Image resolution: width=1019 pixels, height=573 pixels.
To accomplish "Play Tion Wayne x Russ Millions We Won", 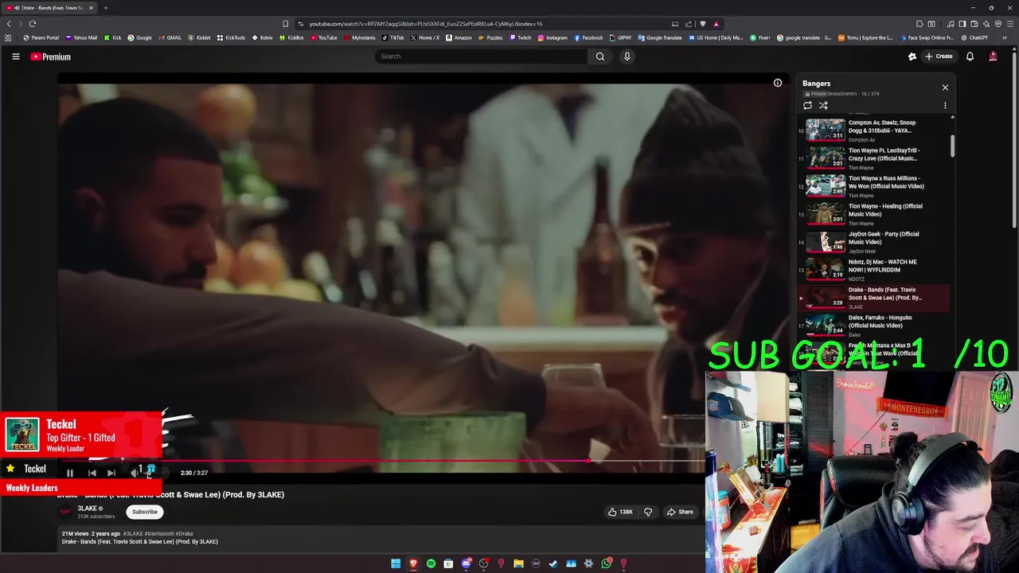I will tap(874, 185).
